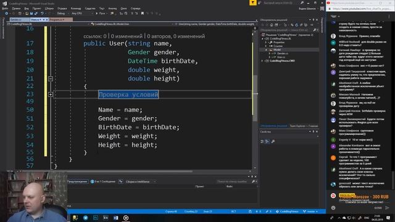Open Telegram from the Windows taskbar
This screenshot has width=395, height=222.
click(86, 218)
